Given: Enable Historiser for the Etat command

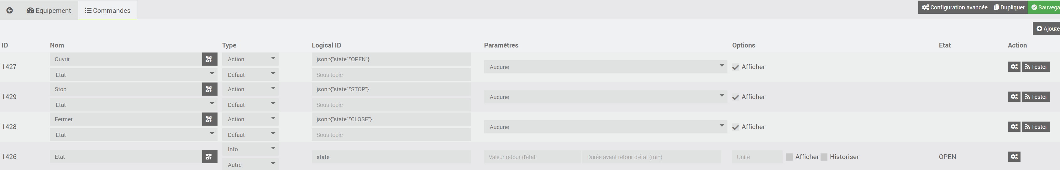Looking at the screenshot, I should (824, 157).
